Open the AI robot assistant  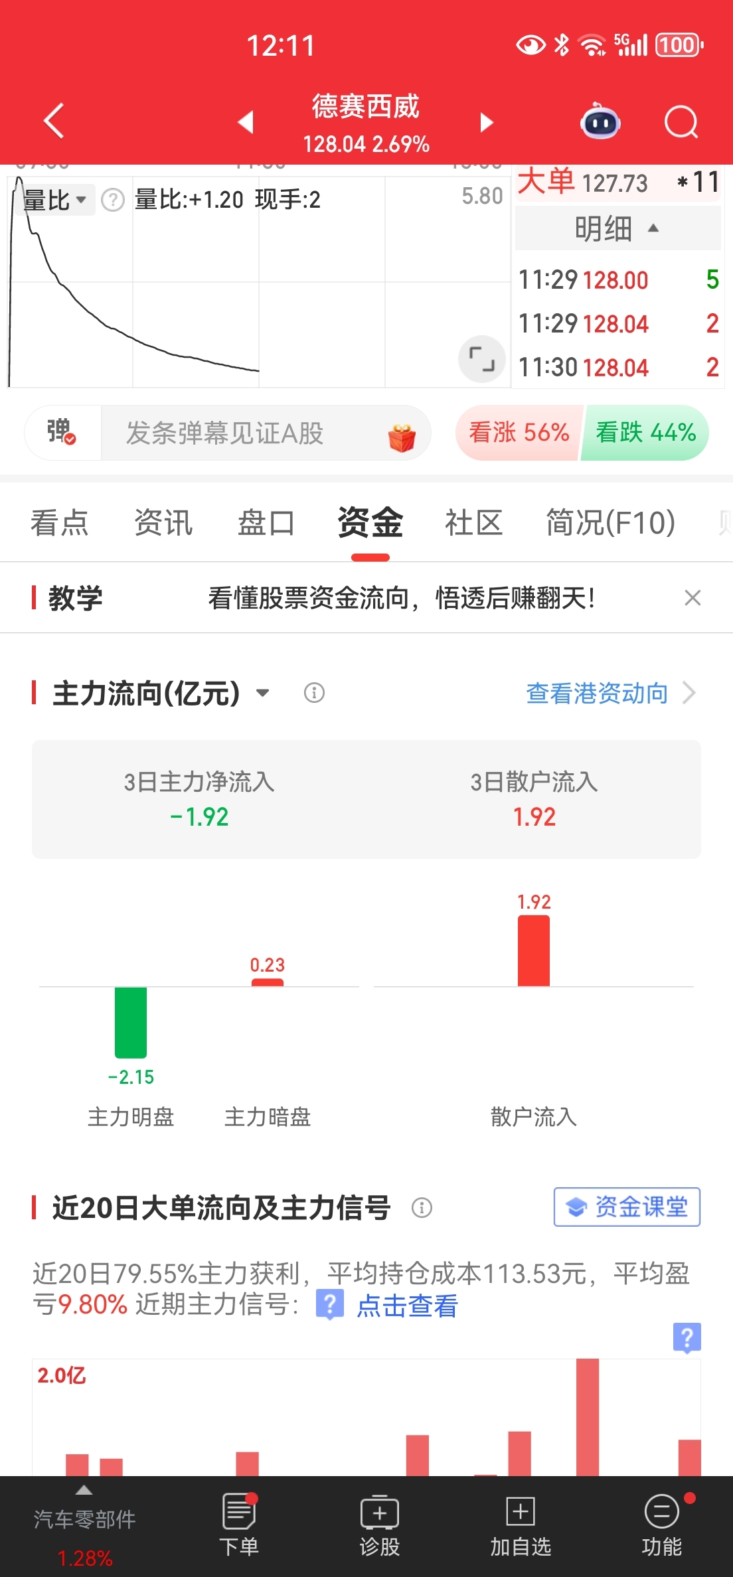[600, 122]
